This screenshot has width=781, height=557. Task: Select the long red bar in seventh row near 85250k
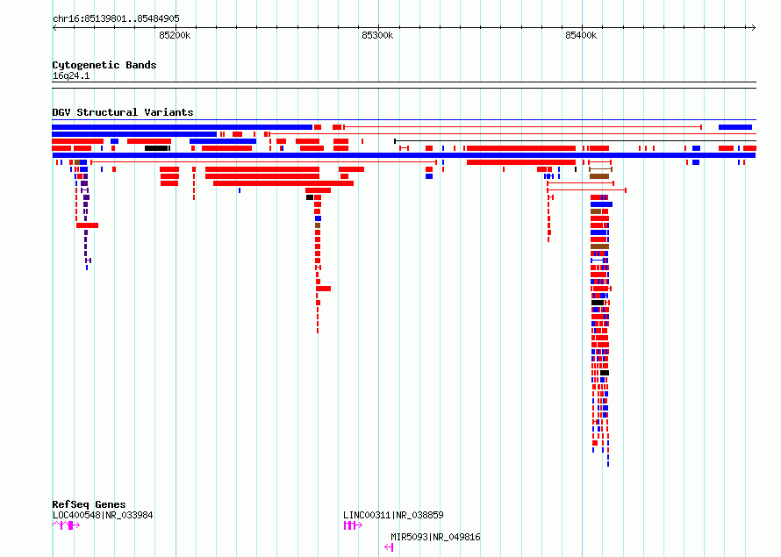tap(262, 169)
